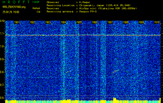The width and height of the screenshot is (163, 103).
Task: Click the filename KN9_2504291900.png
Action: (x=14, y=7)
